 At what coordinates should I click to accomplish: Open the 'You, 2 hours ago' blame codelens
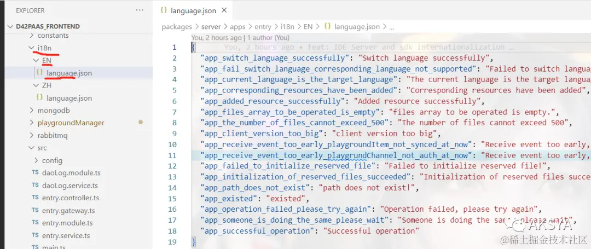pyautogui.click(x=216, y=38)
